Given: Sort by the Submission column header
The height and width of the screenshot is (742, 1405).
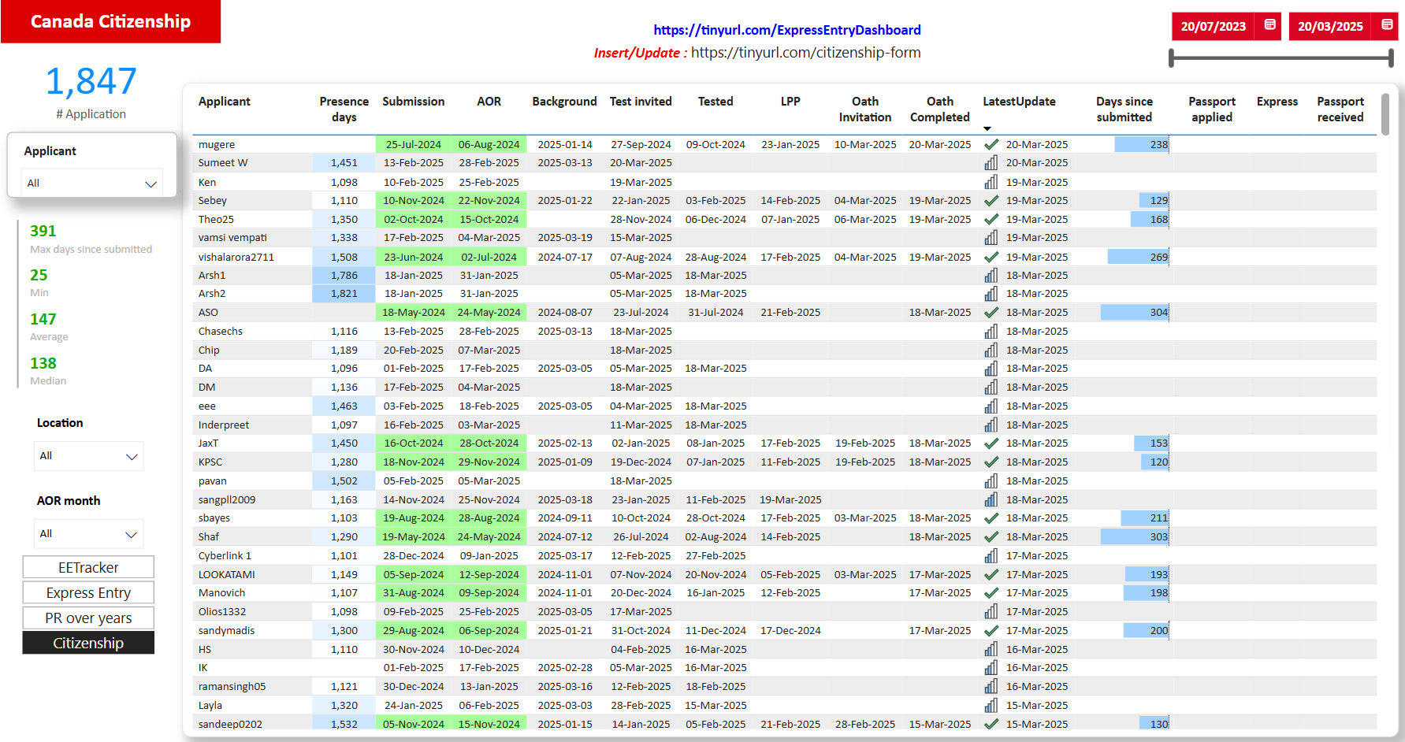Looking at the screenshot, I should (413, 102).
